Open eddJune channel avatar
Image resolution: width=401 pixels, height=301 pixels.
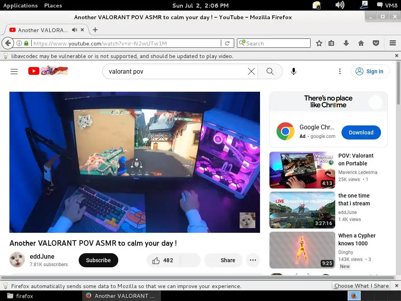click(17, 259)
